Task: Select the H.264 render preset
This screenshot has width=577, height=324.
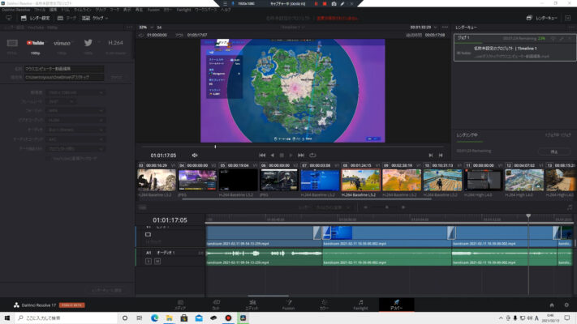Action: [x=115, y=43]
